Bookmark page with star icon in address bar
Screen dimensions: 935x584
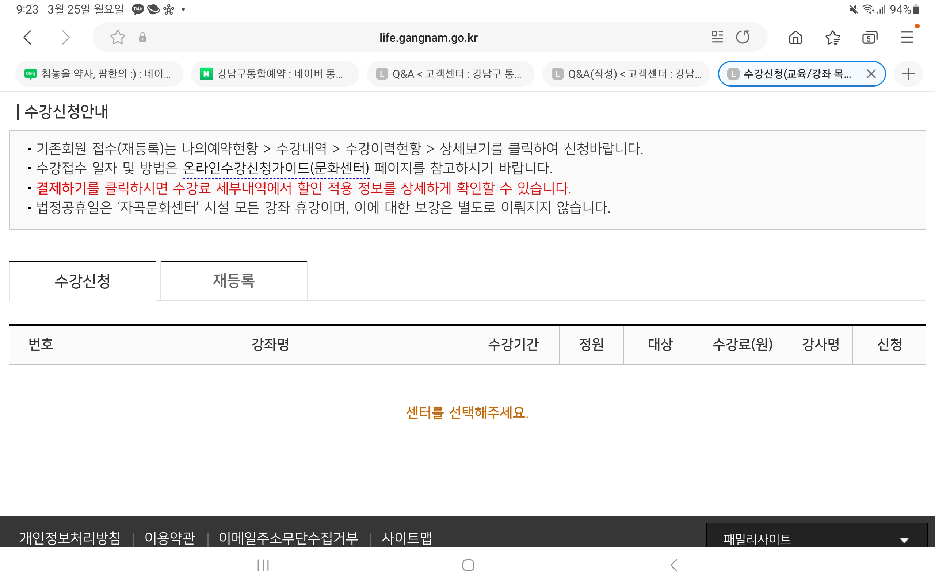tap(118, 38)
